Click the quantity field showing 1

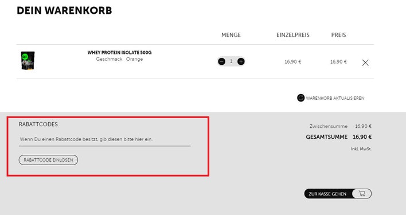pos(231,61)
